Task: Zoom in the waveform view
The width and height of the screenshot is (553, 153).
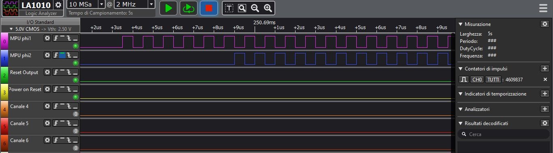Action: [268, 8]
